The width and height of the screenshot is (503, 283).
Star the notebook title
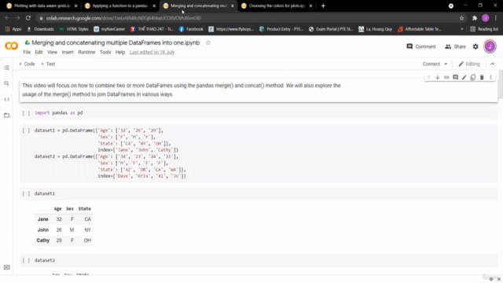(207, 42)
